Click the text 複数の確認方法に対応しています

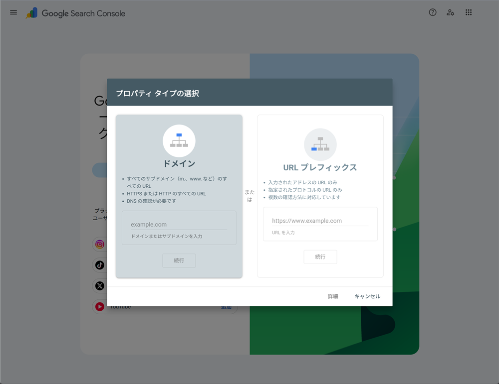coord(304,197)
